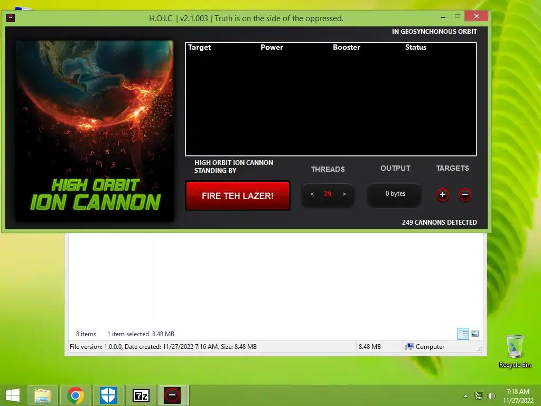Image resolution: width=541 pixels, height=406 pixels.
Task: Click the High Orbit Ion Cannon logo image
Action: [x=95, y=131]
